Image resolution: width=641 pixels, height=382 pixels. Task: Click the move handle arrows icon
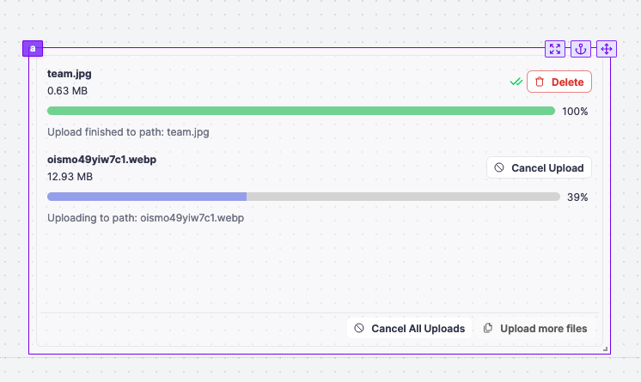606,49
